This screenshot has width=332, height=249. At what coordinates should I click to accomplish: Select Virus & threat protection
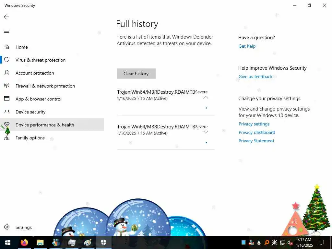41,60
